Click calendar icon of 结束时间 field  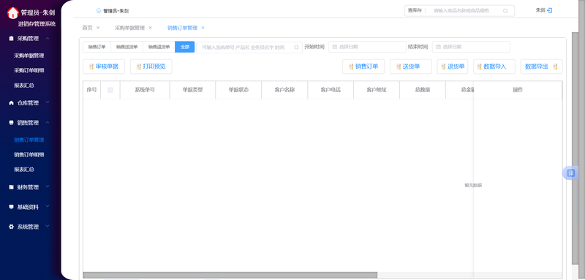tap(438, 47)
